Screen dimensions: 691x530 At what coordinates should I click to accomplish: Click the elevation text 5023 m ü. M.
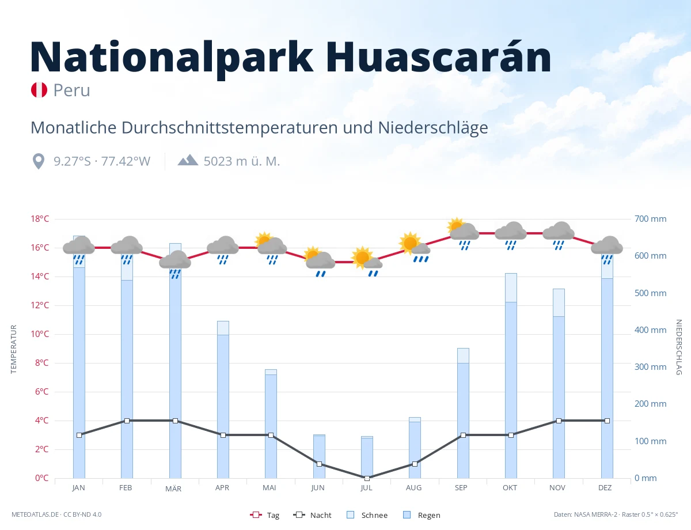point(242,161)
